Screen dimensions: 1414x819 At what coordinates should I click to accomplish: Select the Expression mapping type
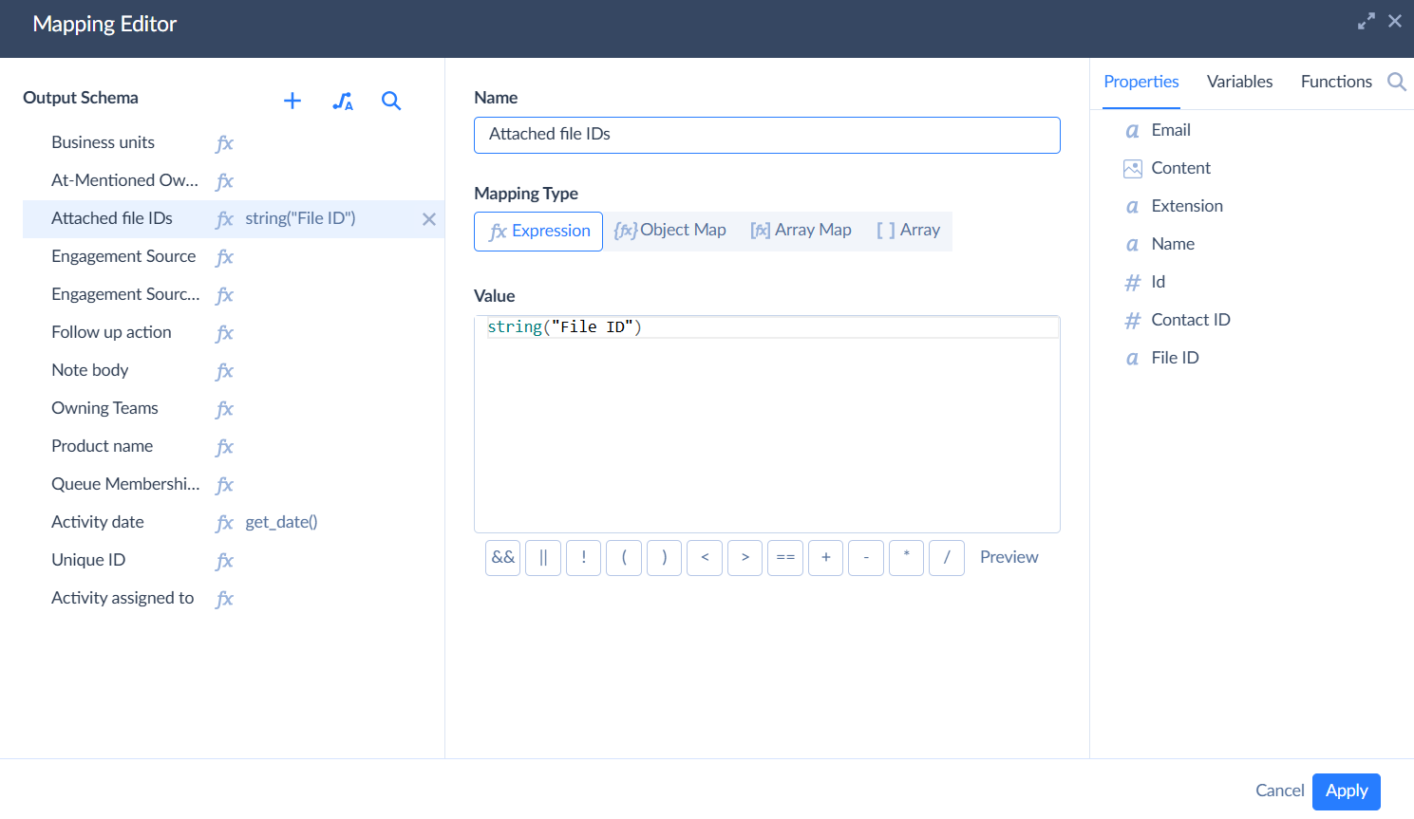[538, 232]
